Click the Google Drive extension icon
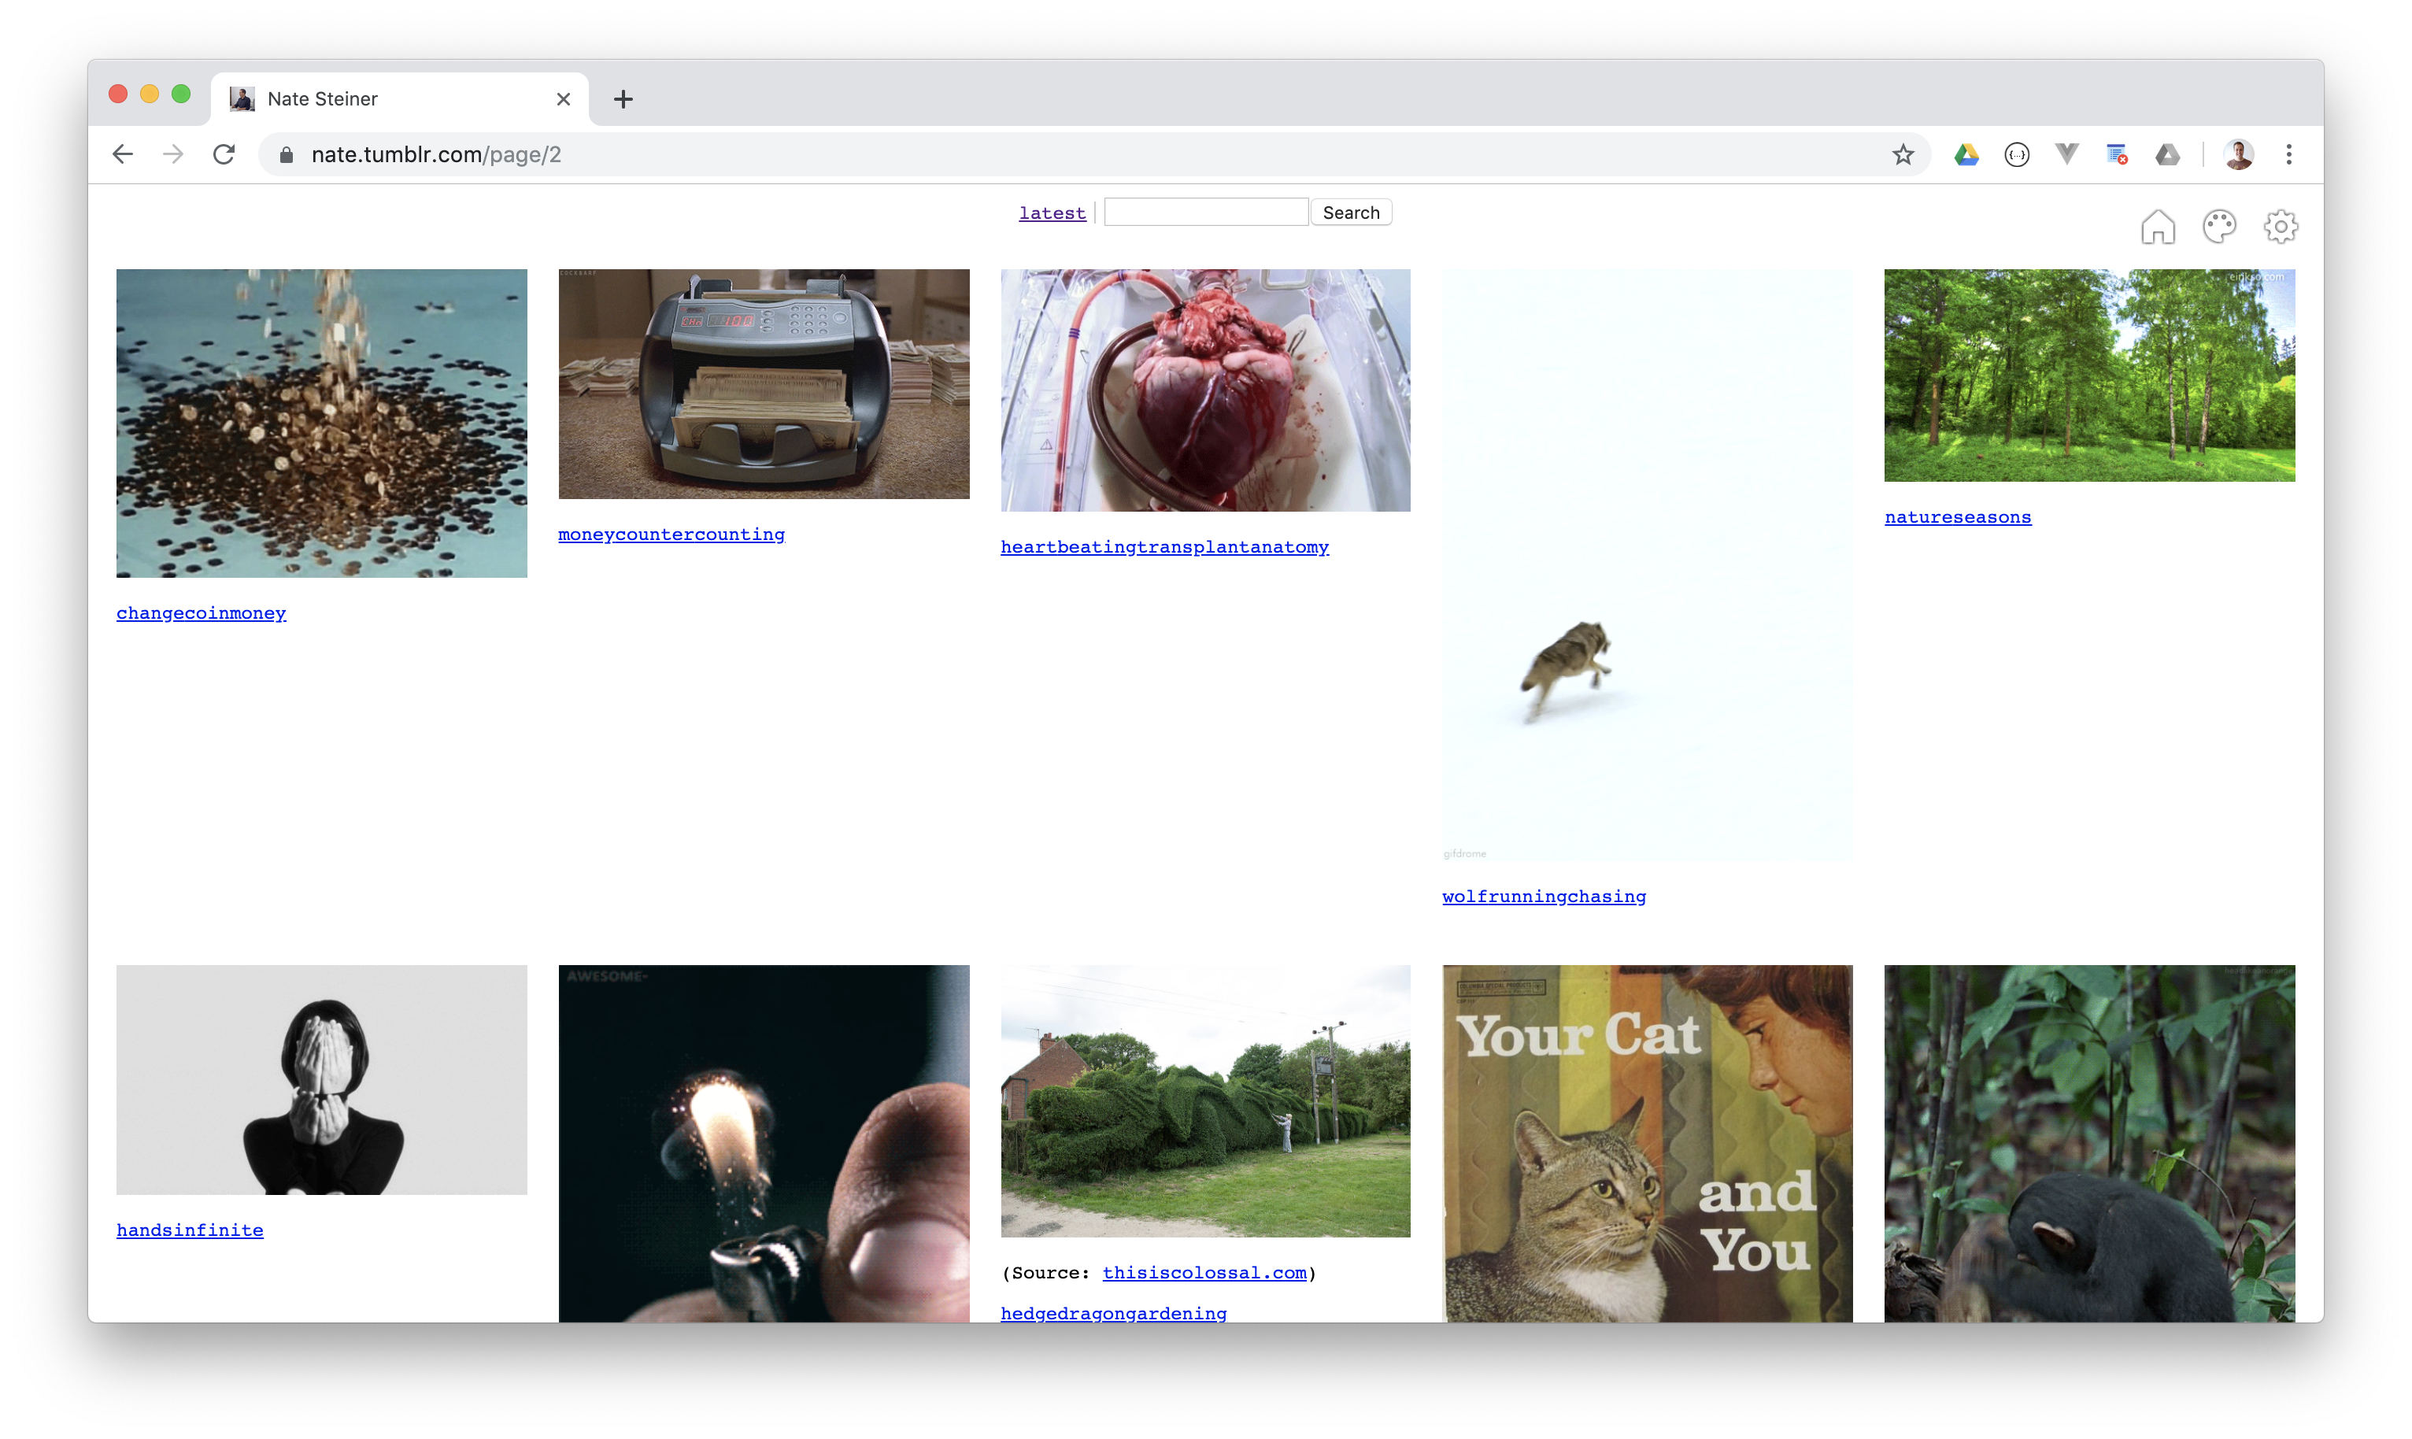The height and width of the screenshot is (1439, 2412). (1966, 155)
